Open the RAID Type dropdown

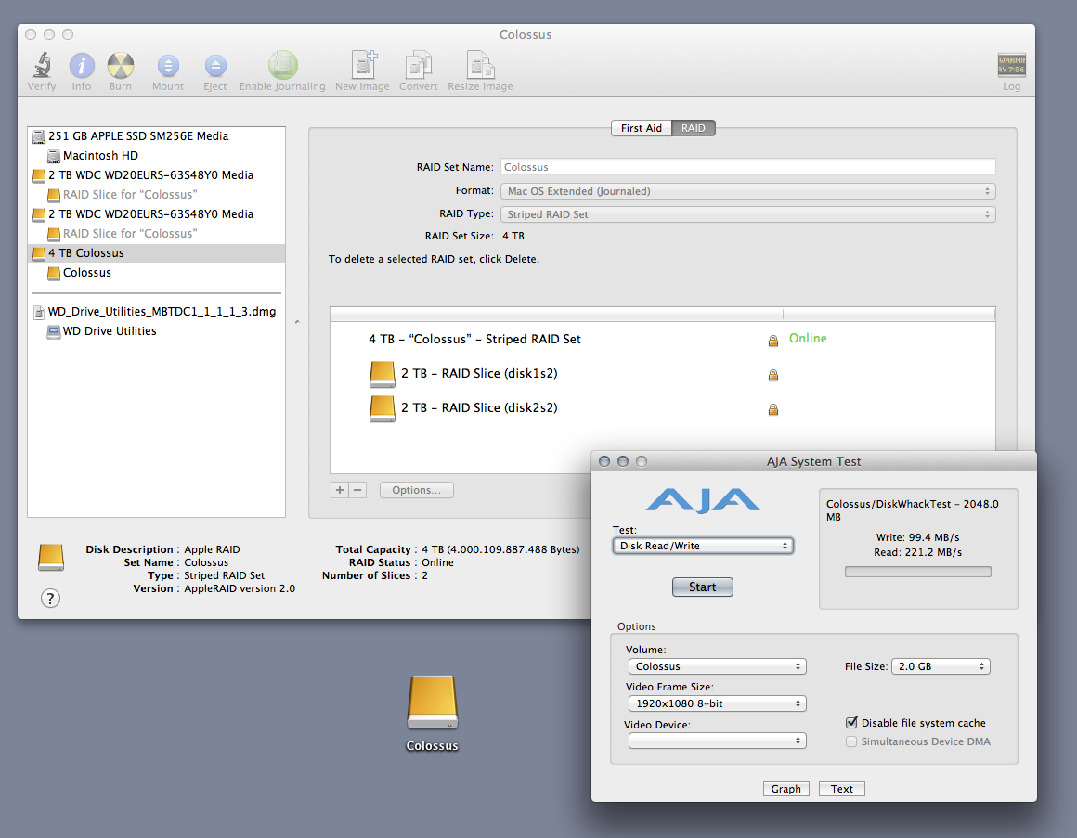747,214
